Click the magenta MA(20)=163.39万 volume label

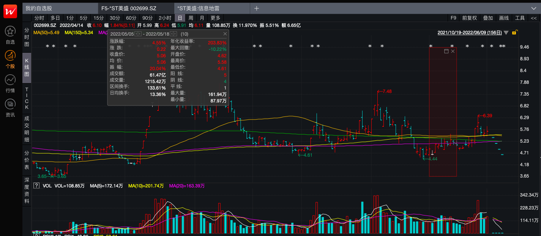(187, 186)
